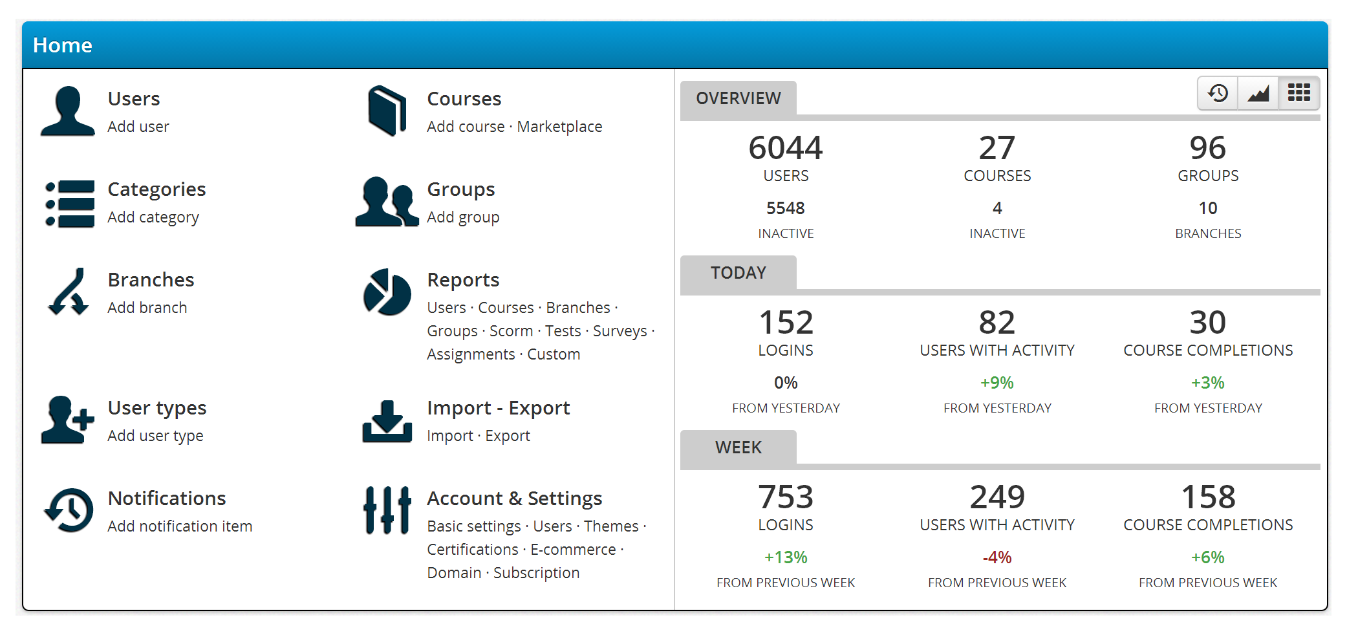This screenshot has width=1347, height=635.
Task: Open Custom report link
Action: 554,354
